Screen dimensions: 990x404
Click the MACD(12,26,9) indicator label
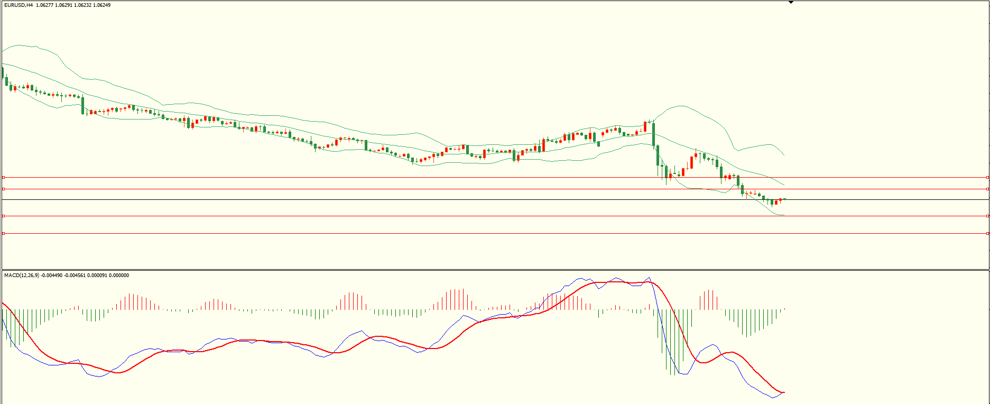[x=21, y=276]
